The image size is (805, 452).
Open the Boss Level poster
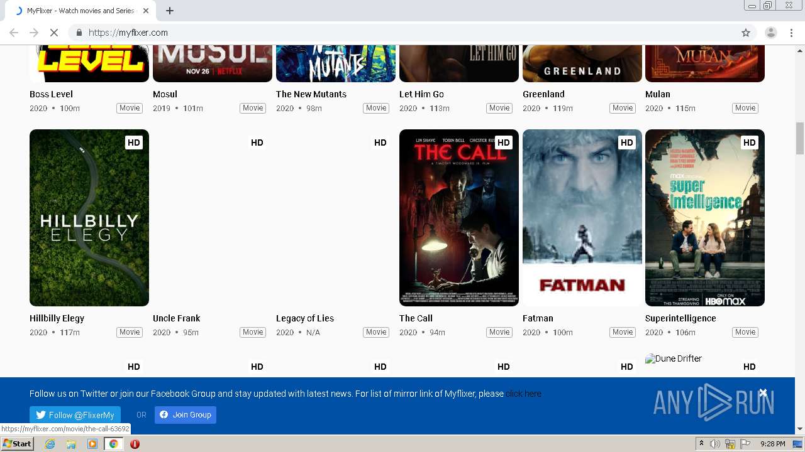89,63
